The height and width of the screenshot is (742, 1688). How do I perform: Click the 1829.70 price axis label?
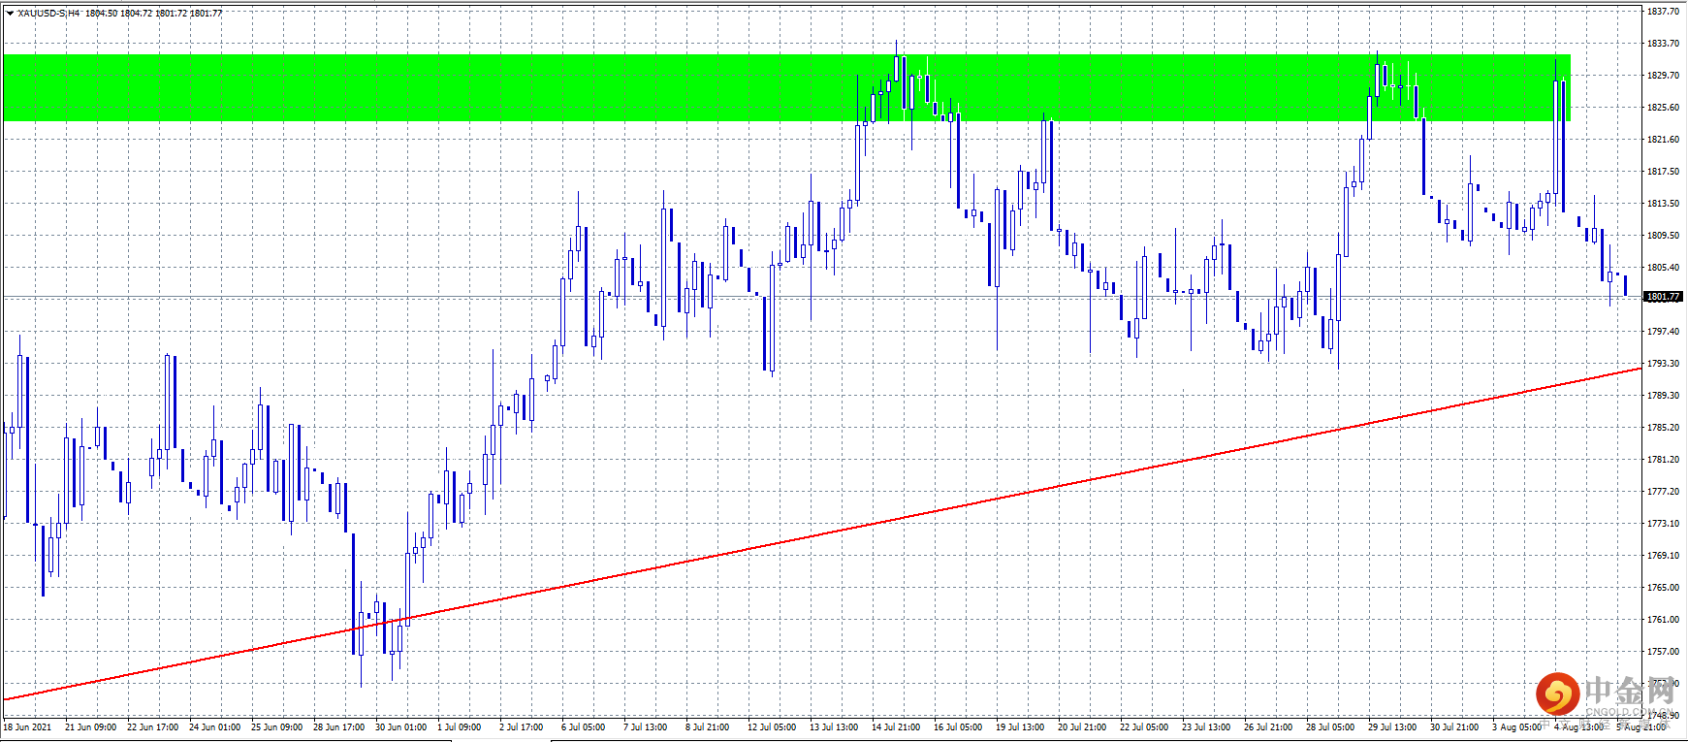[x=1663, y=76]
